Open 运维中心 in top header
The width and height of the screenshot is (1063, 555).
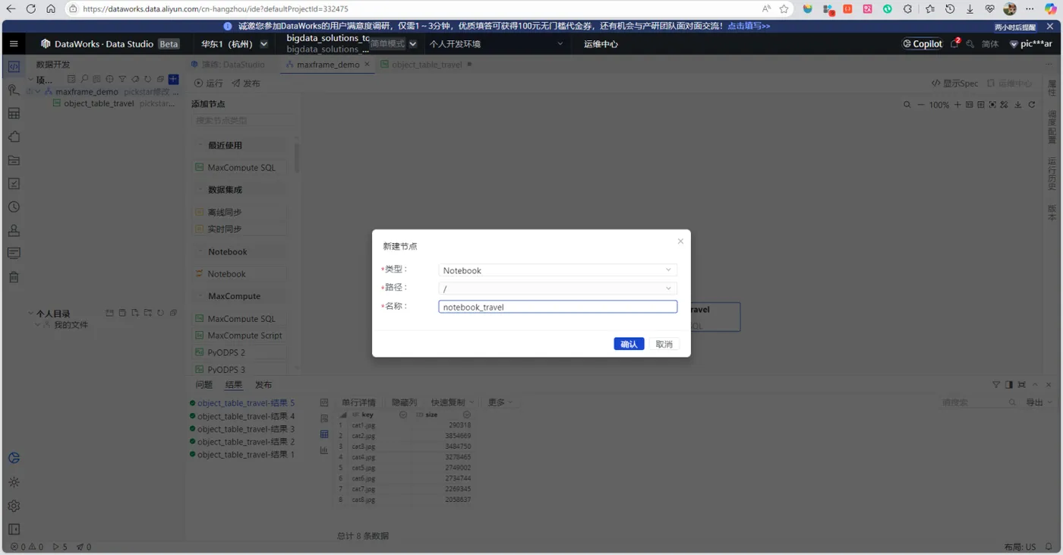pyautogui.click(x=601, y=44)
